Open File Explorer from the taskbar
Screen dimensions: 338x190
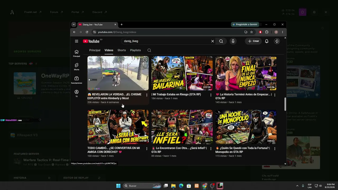(173, 186)
